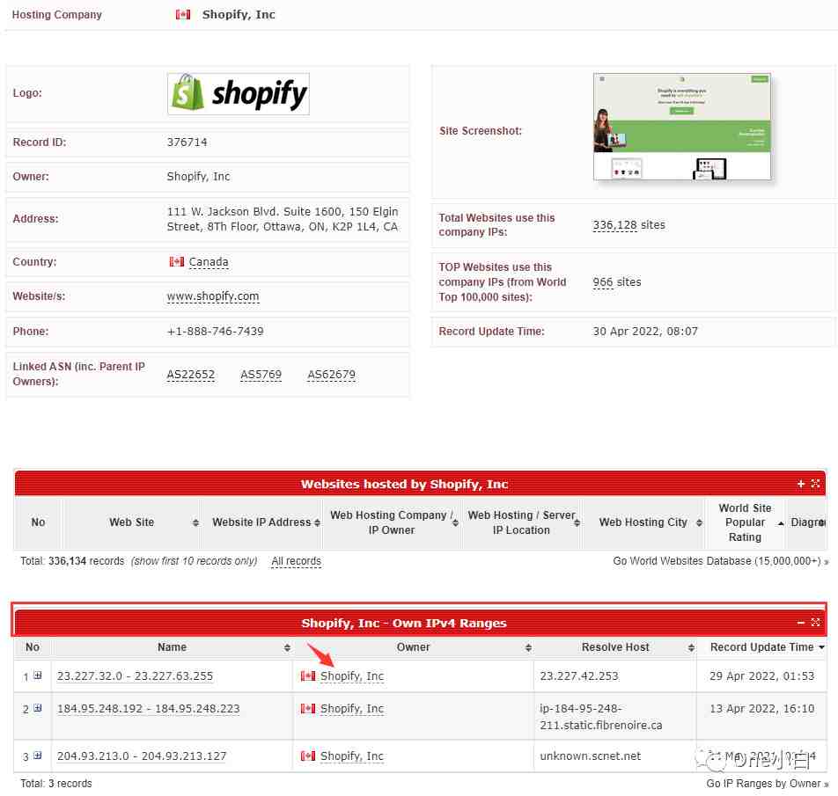The image size is (838, 796).
Task: Open the 204.93.213.0 - 204.93.213.127 range link
Action: click(142, 756)
